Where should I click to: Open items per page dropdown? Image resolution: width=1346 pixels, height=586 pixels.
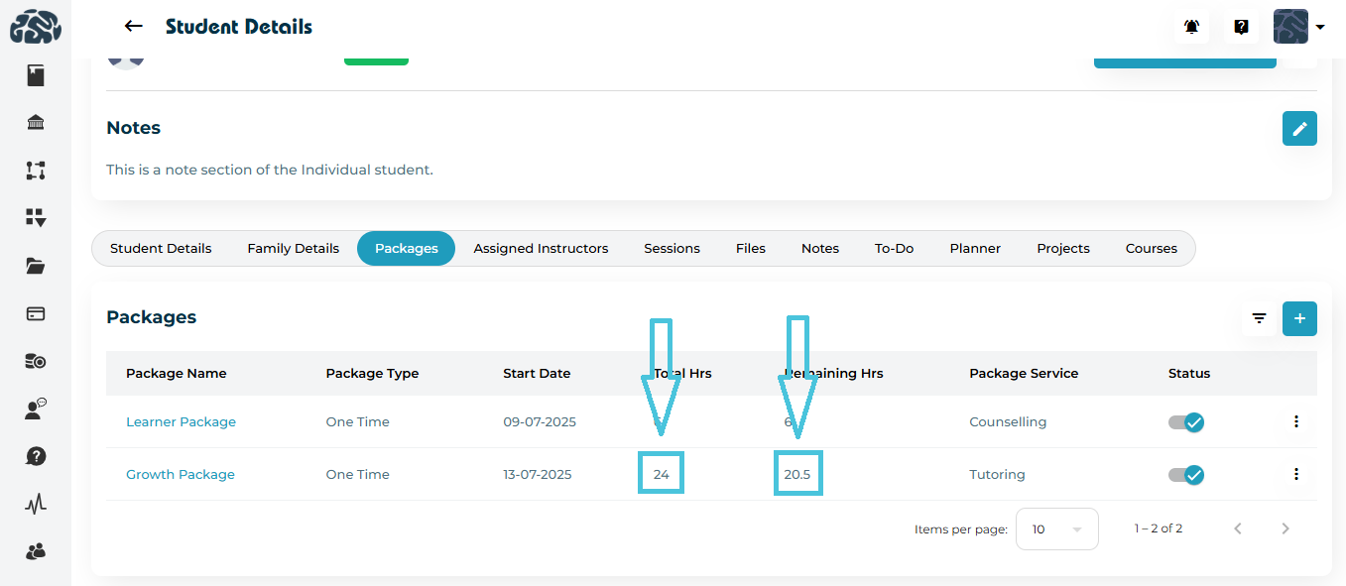pyautogui.click(x=1055, y=528)
